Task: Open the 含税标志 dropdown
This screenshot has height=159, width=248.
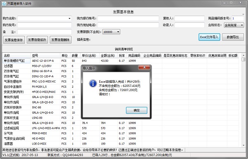Action: click(x=242, y=25)
